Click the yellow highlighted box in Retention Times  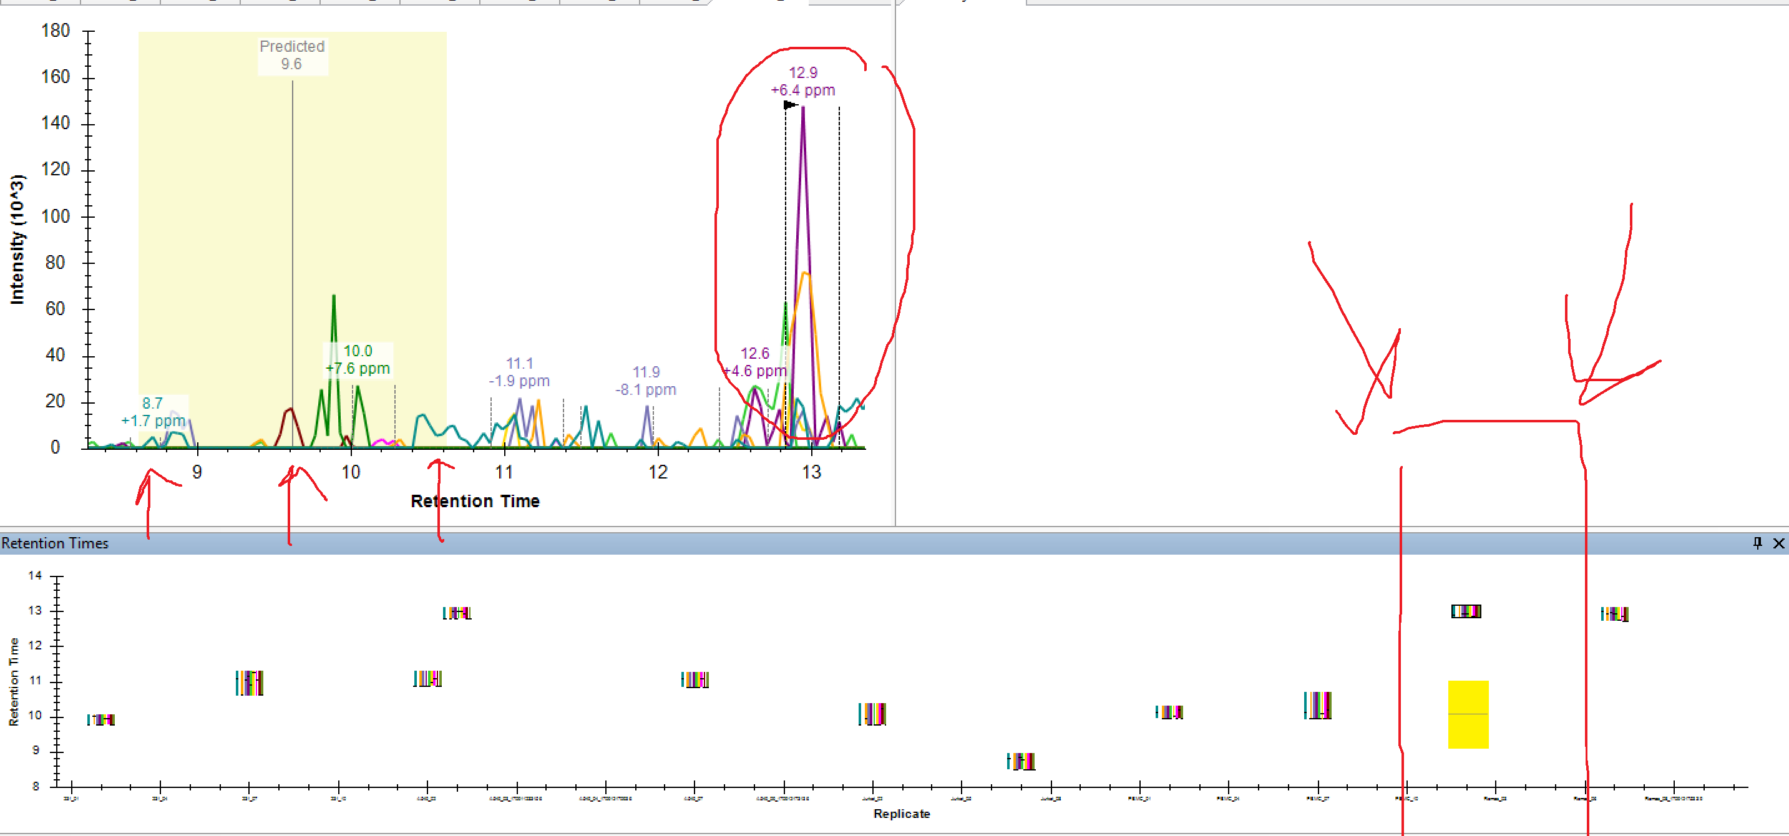click(x=1468, y=714)
